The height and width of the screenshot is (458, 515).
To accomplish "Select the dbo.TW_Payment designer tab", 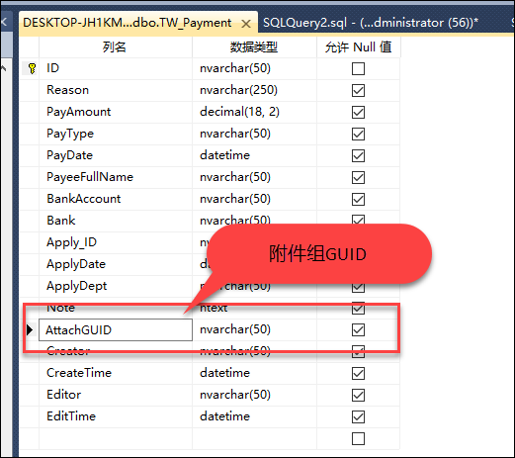I will pos(128,23).
